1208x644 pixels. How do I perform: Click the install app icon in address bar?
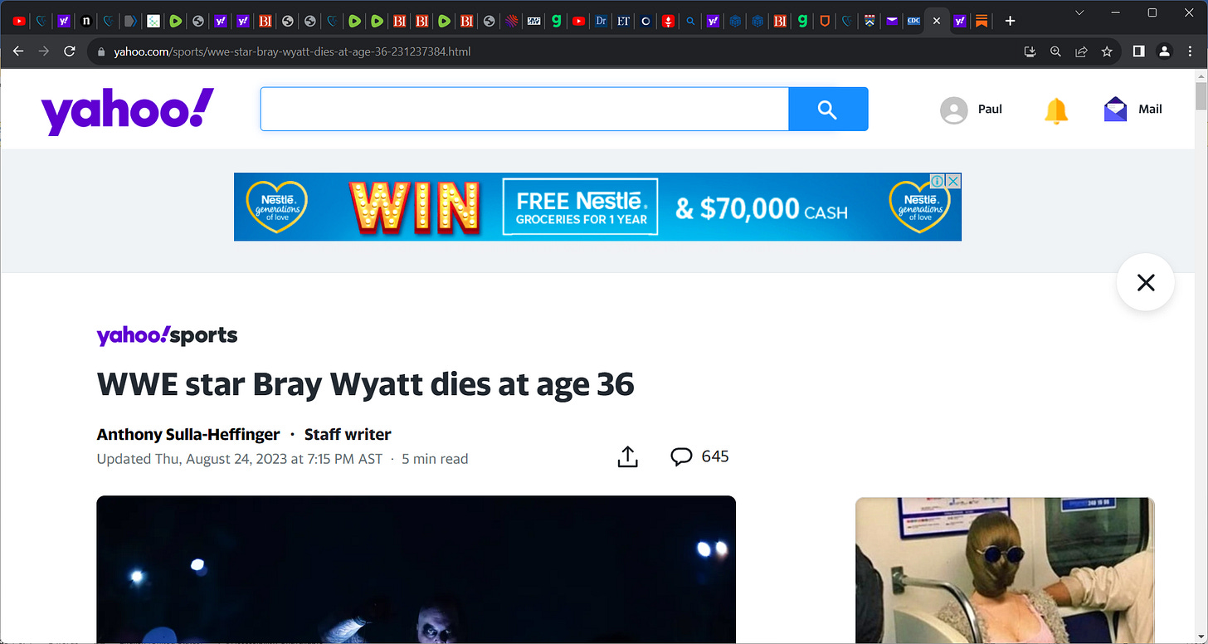click(1030, 51)
